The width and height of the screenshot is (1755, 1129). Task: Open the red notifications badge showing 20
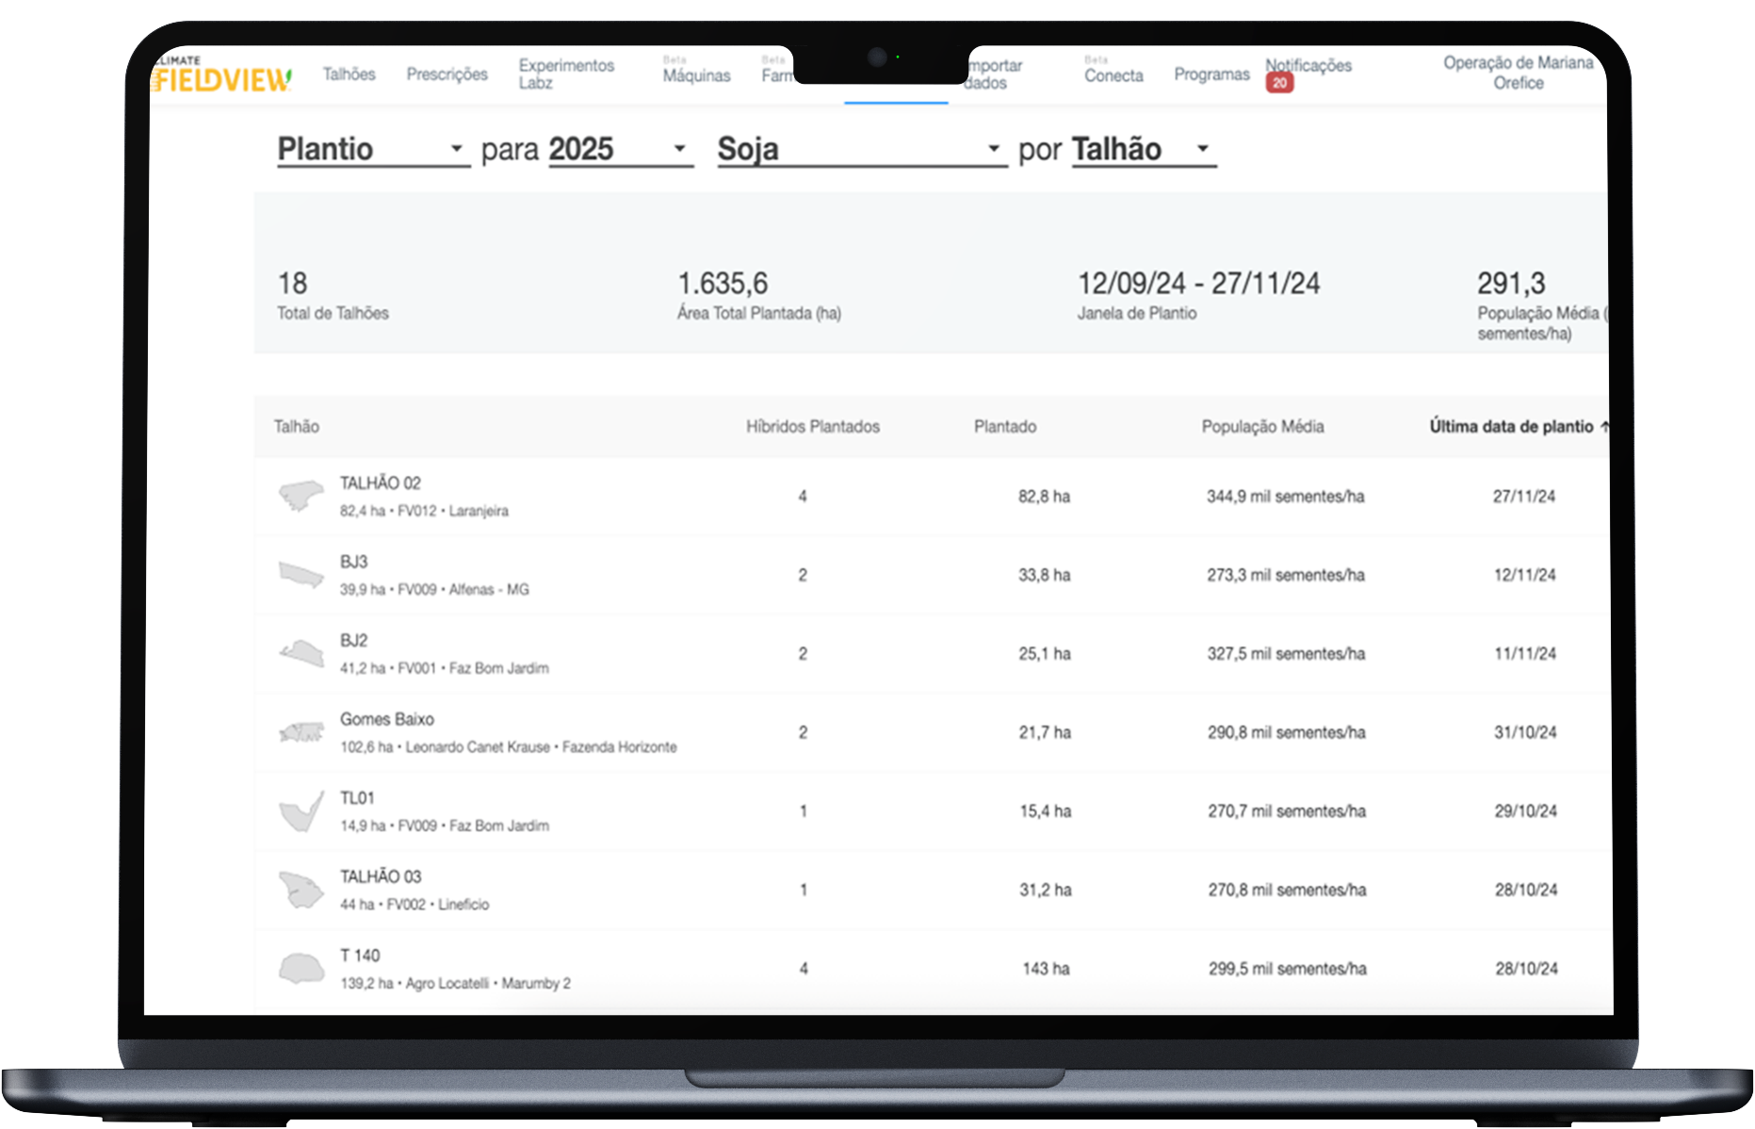[x=1279, y=83]
